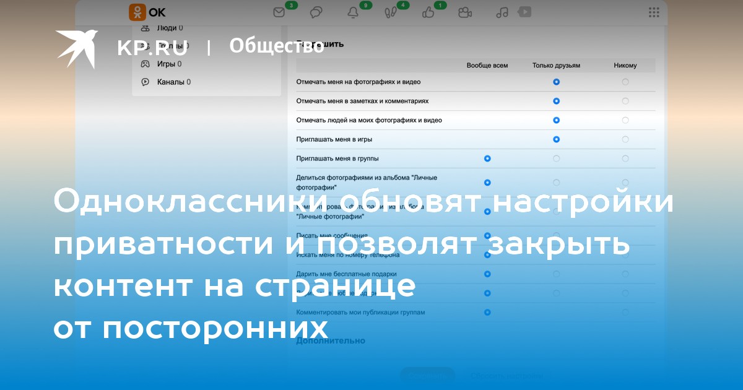Select Только друзьям for tagging in notes and comments
The width and height of the screenshot is (743, 390).
[556, 101]
